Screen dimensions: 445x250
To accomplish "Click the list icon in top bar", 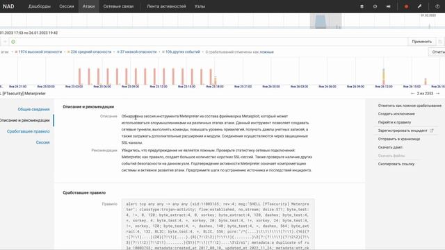I will (x=362, y=6).
